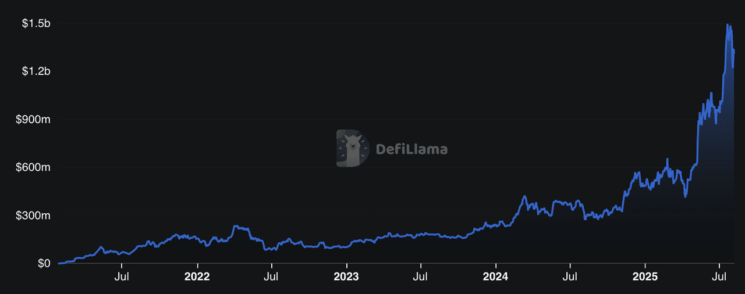Click the $1.5b y-axis label

pos(37,24)
